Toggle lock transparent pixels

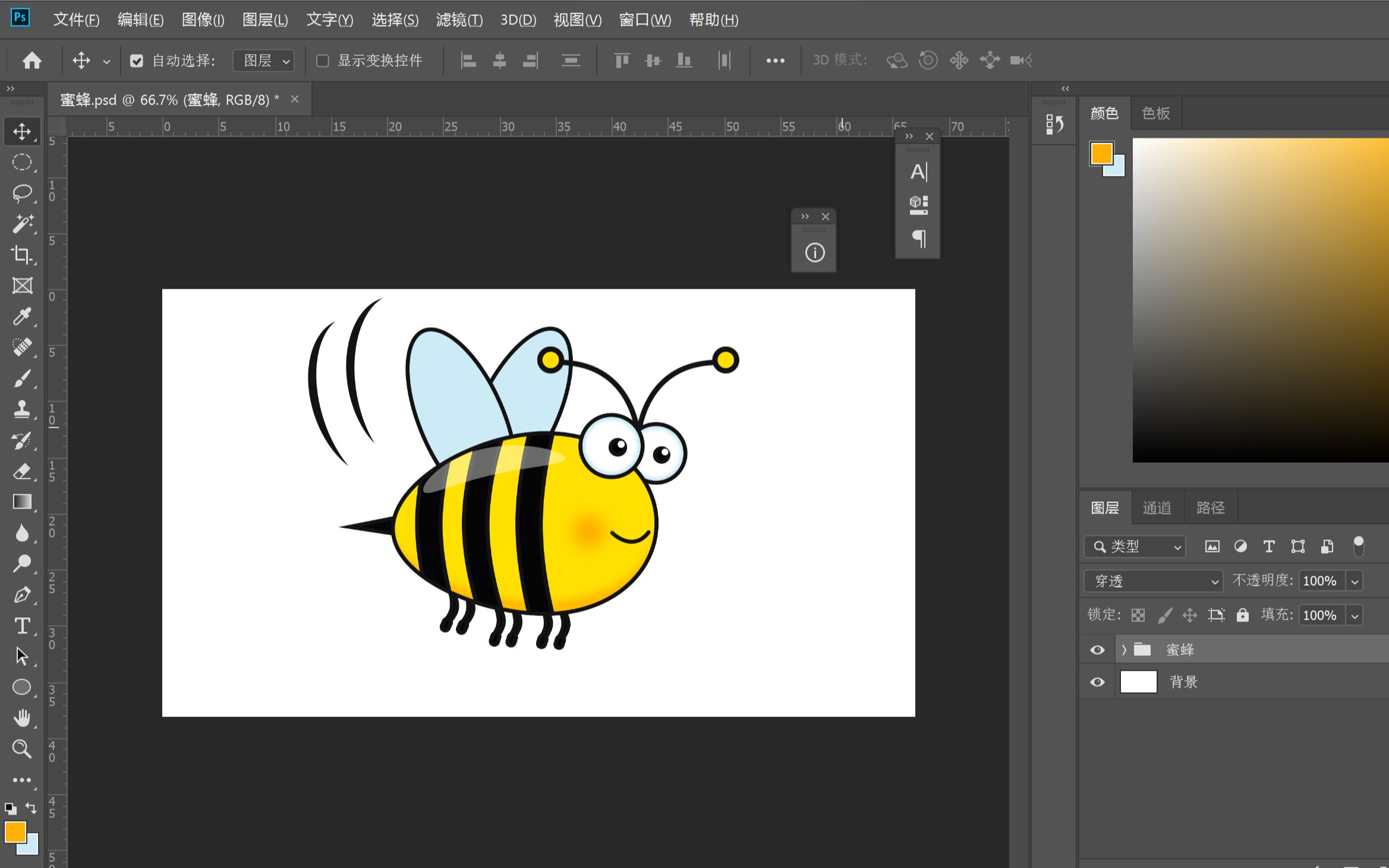1138,615
